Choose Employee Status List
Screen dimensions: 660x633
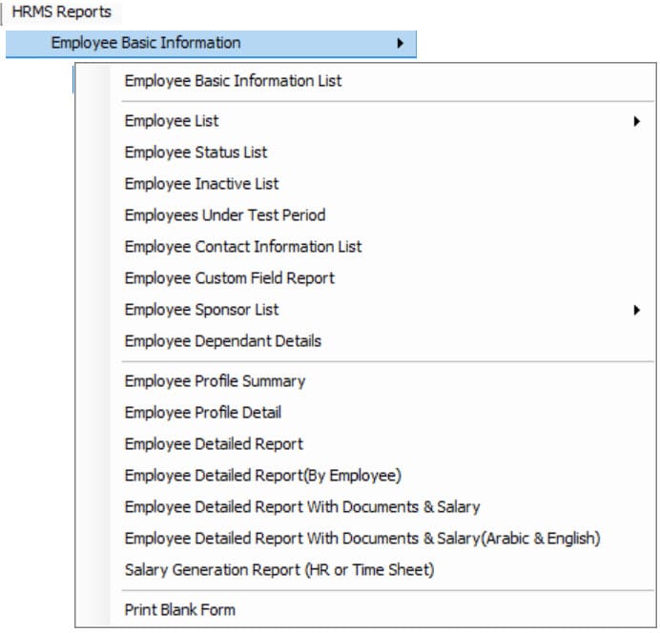[x=365, y=153]
